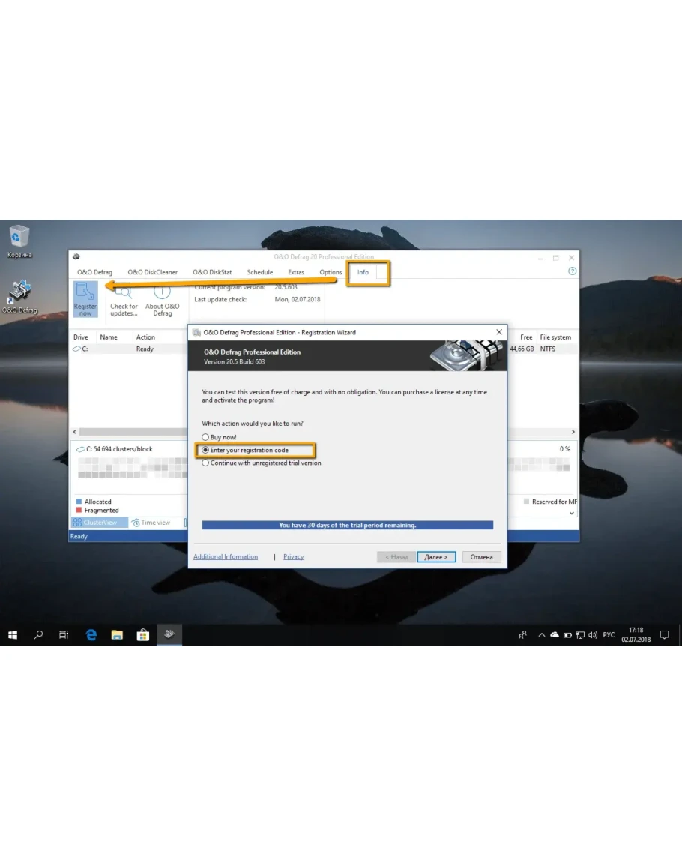Switch to the Schedule tab
This screenshot has width=682, height=866.
pyautogui.click(x=260, y=272)
